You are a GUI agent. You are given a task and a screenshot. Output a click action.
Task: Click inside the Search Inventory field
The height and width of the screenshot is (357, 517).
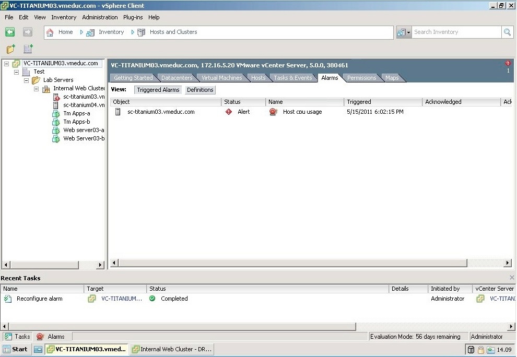coord(456,32)
